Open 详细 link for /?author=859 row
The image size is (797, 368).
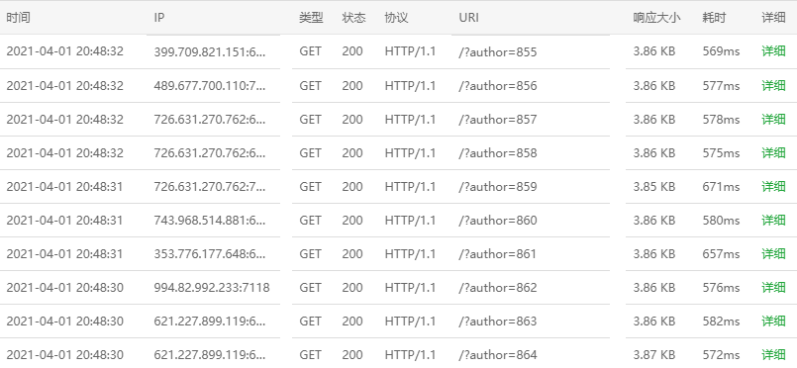point(773,186)
